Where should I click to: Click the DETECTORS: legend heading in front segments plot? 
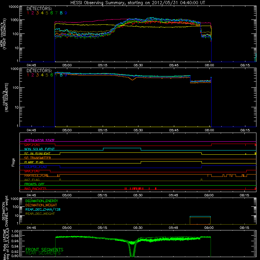39,8
